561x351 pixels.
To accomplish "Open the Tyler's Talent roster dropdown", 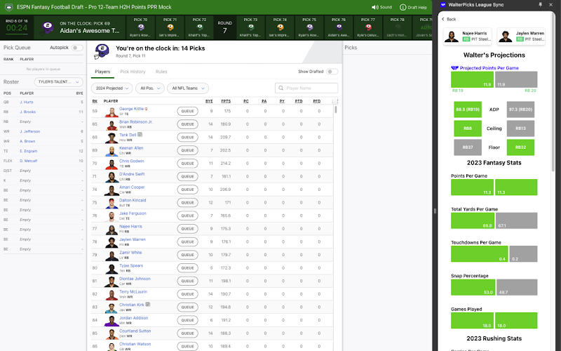I will (59, 82).
